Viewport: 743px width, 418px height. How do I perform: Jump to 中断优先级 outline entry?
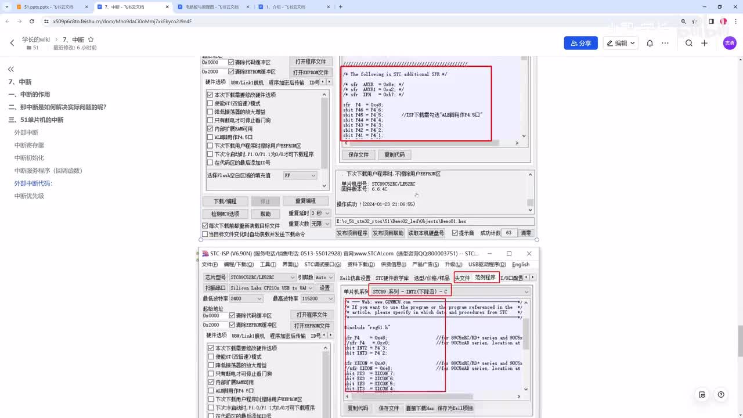[x=29, y=196]
